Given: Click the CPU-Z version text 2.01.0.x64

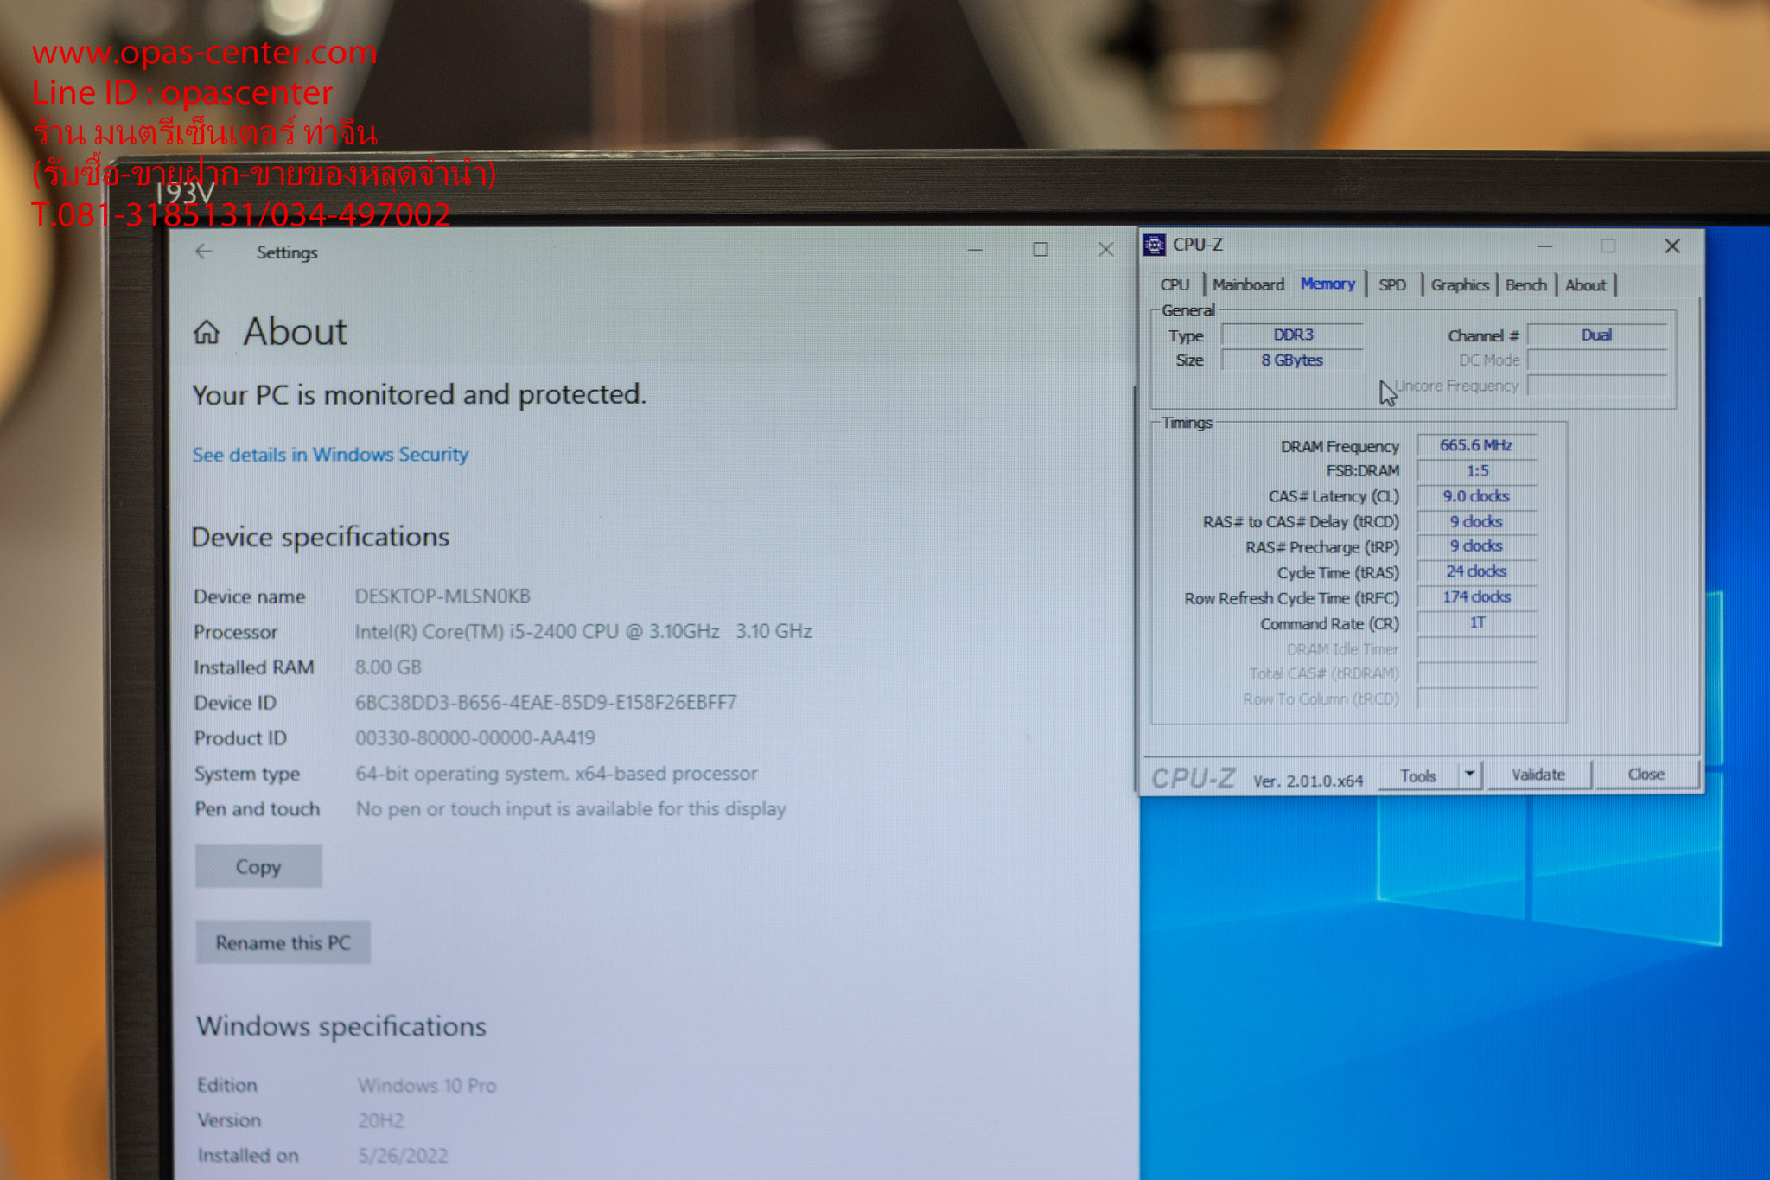Looking at the screenshot, I should tap(1308, 781).
